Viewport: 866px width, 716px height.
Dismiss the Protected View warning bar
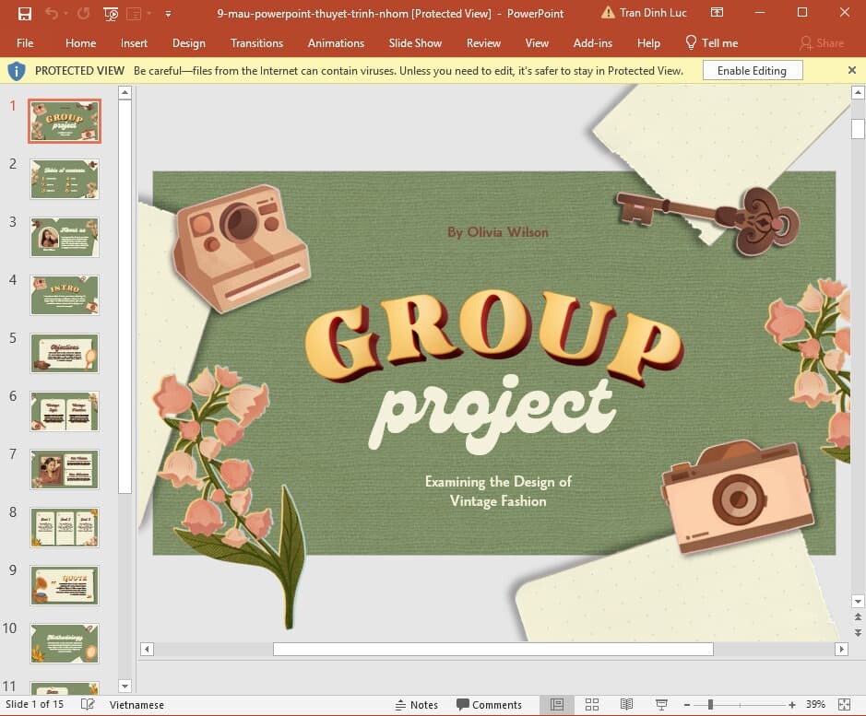(x=852, y=70)
